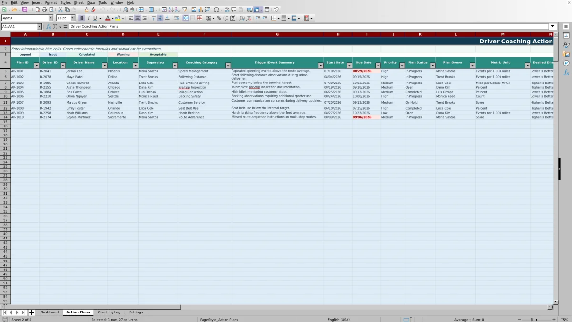This screenshot has width=572, height=322.
Task: Click the Insert Image icon
Action: click(194, 10)
